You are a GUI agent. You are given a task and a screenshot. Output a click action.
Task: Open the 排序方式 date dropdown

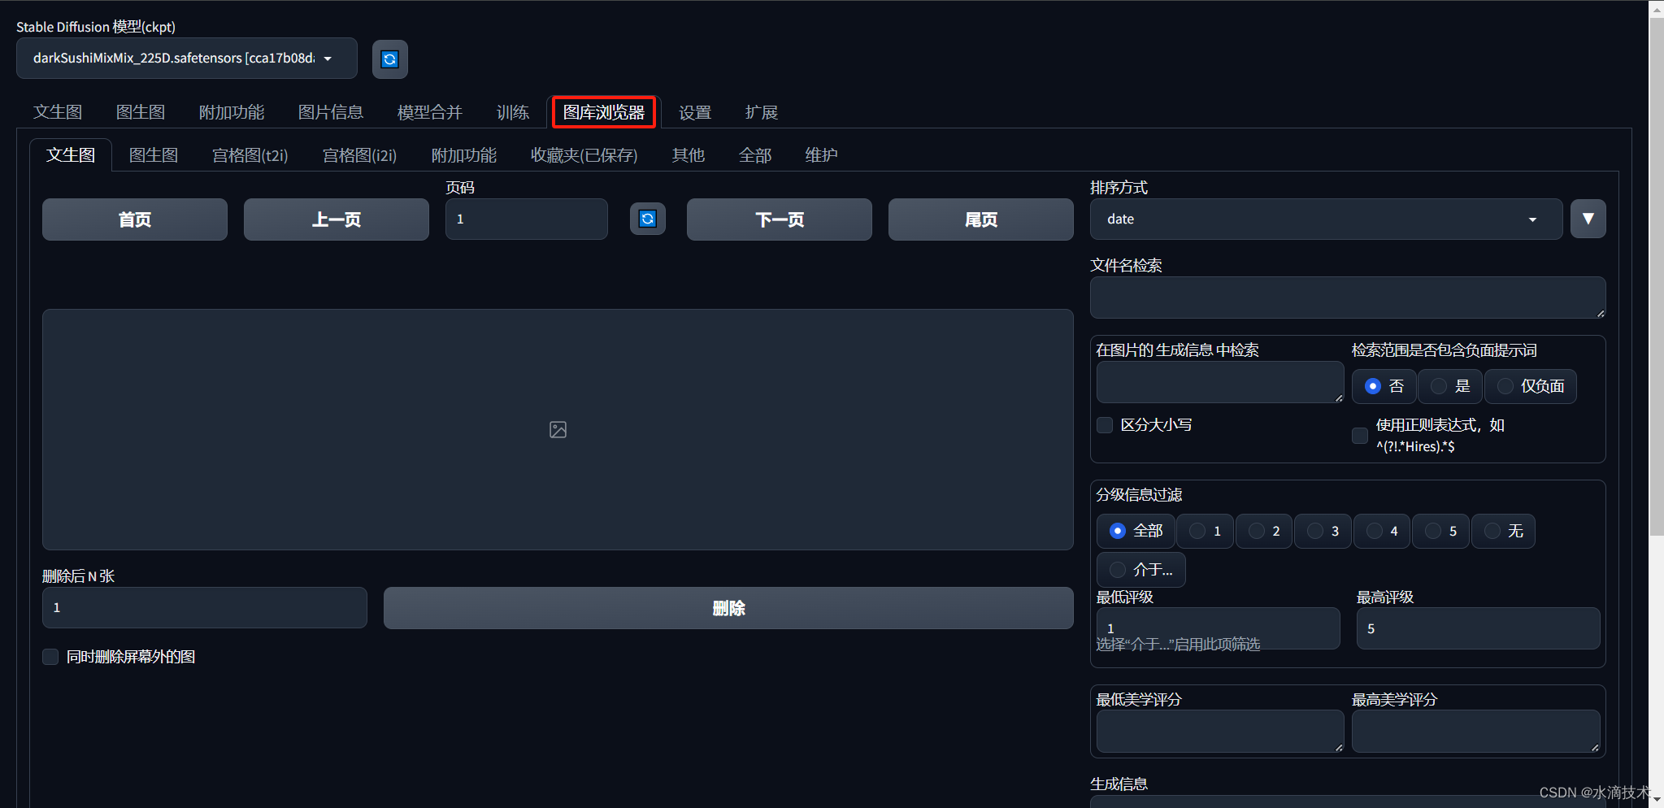1326,219
